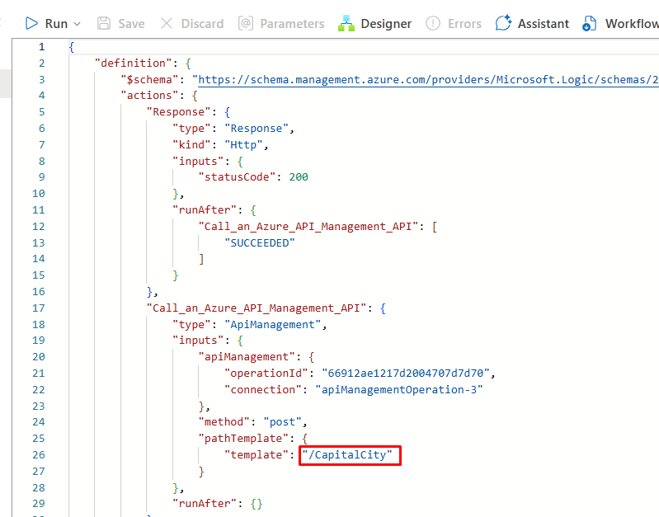Click the Run play icon
Viewport: 659px width, 517px height.
pos(31,23)
